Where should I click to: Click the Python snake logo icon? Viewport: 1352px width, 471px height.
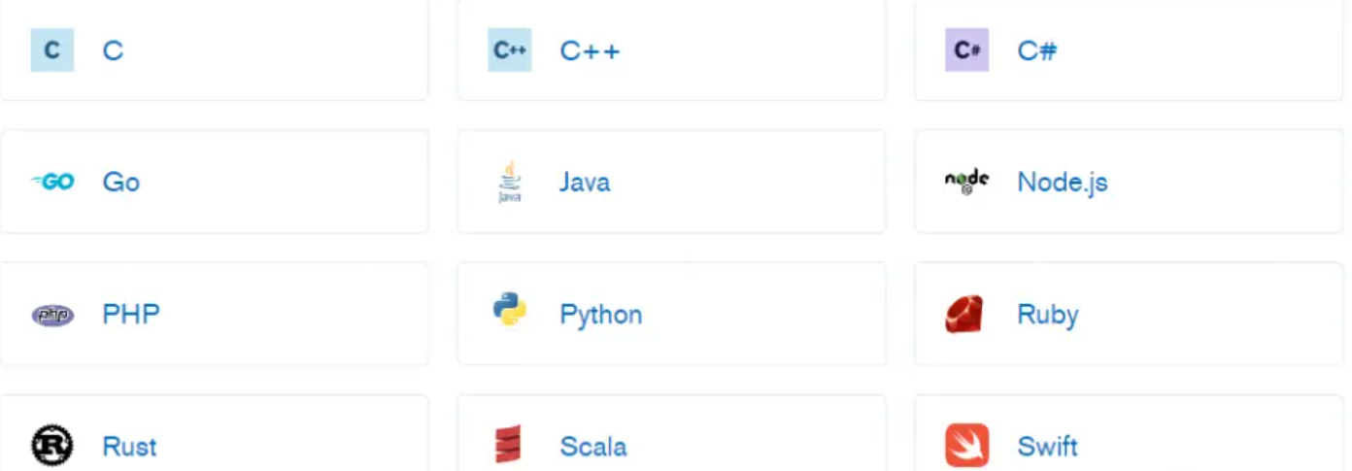pos(510,311)
